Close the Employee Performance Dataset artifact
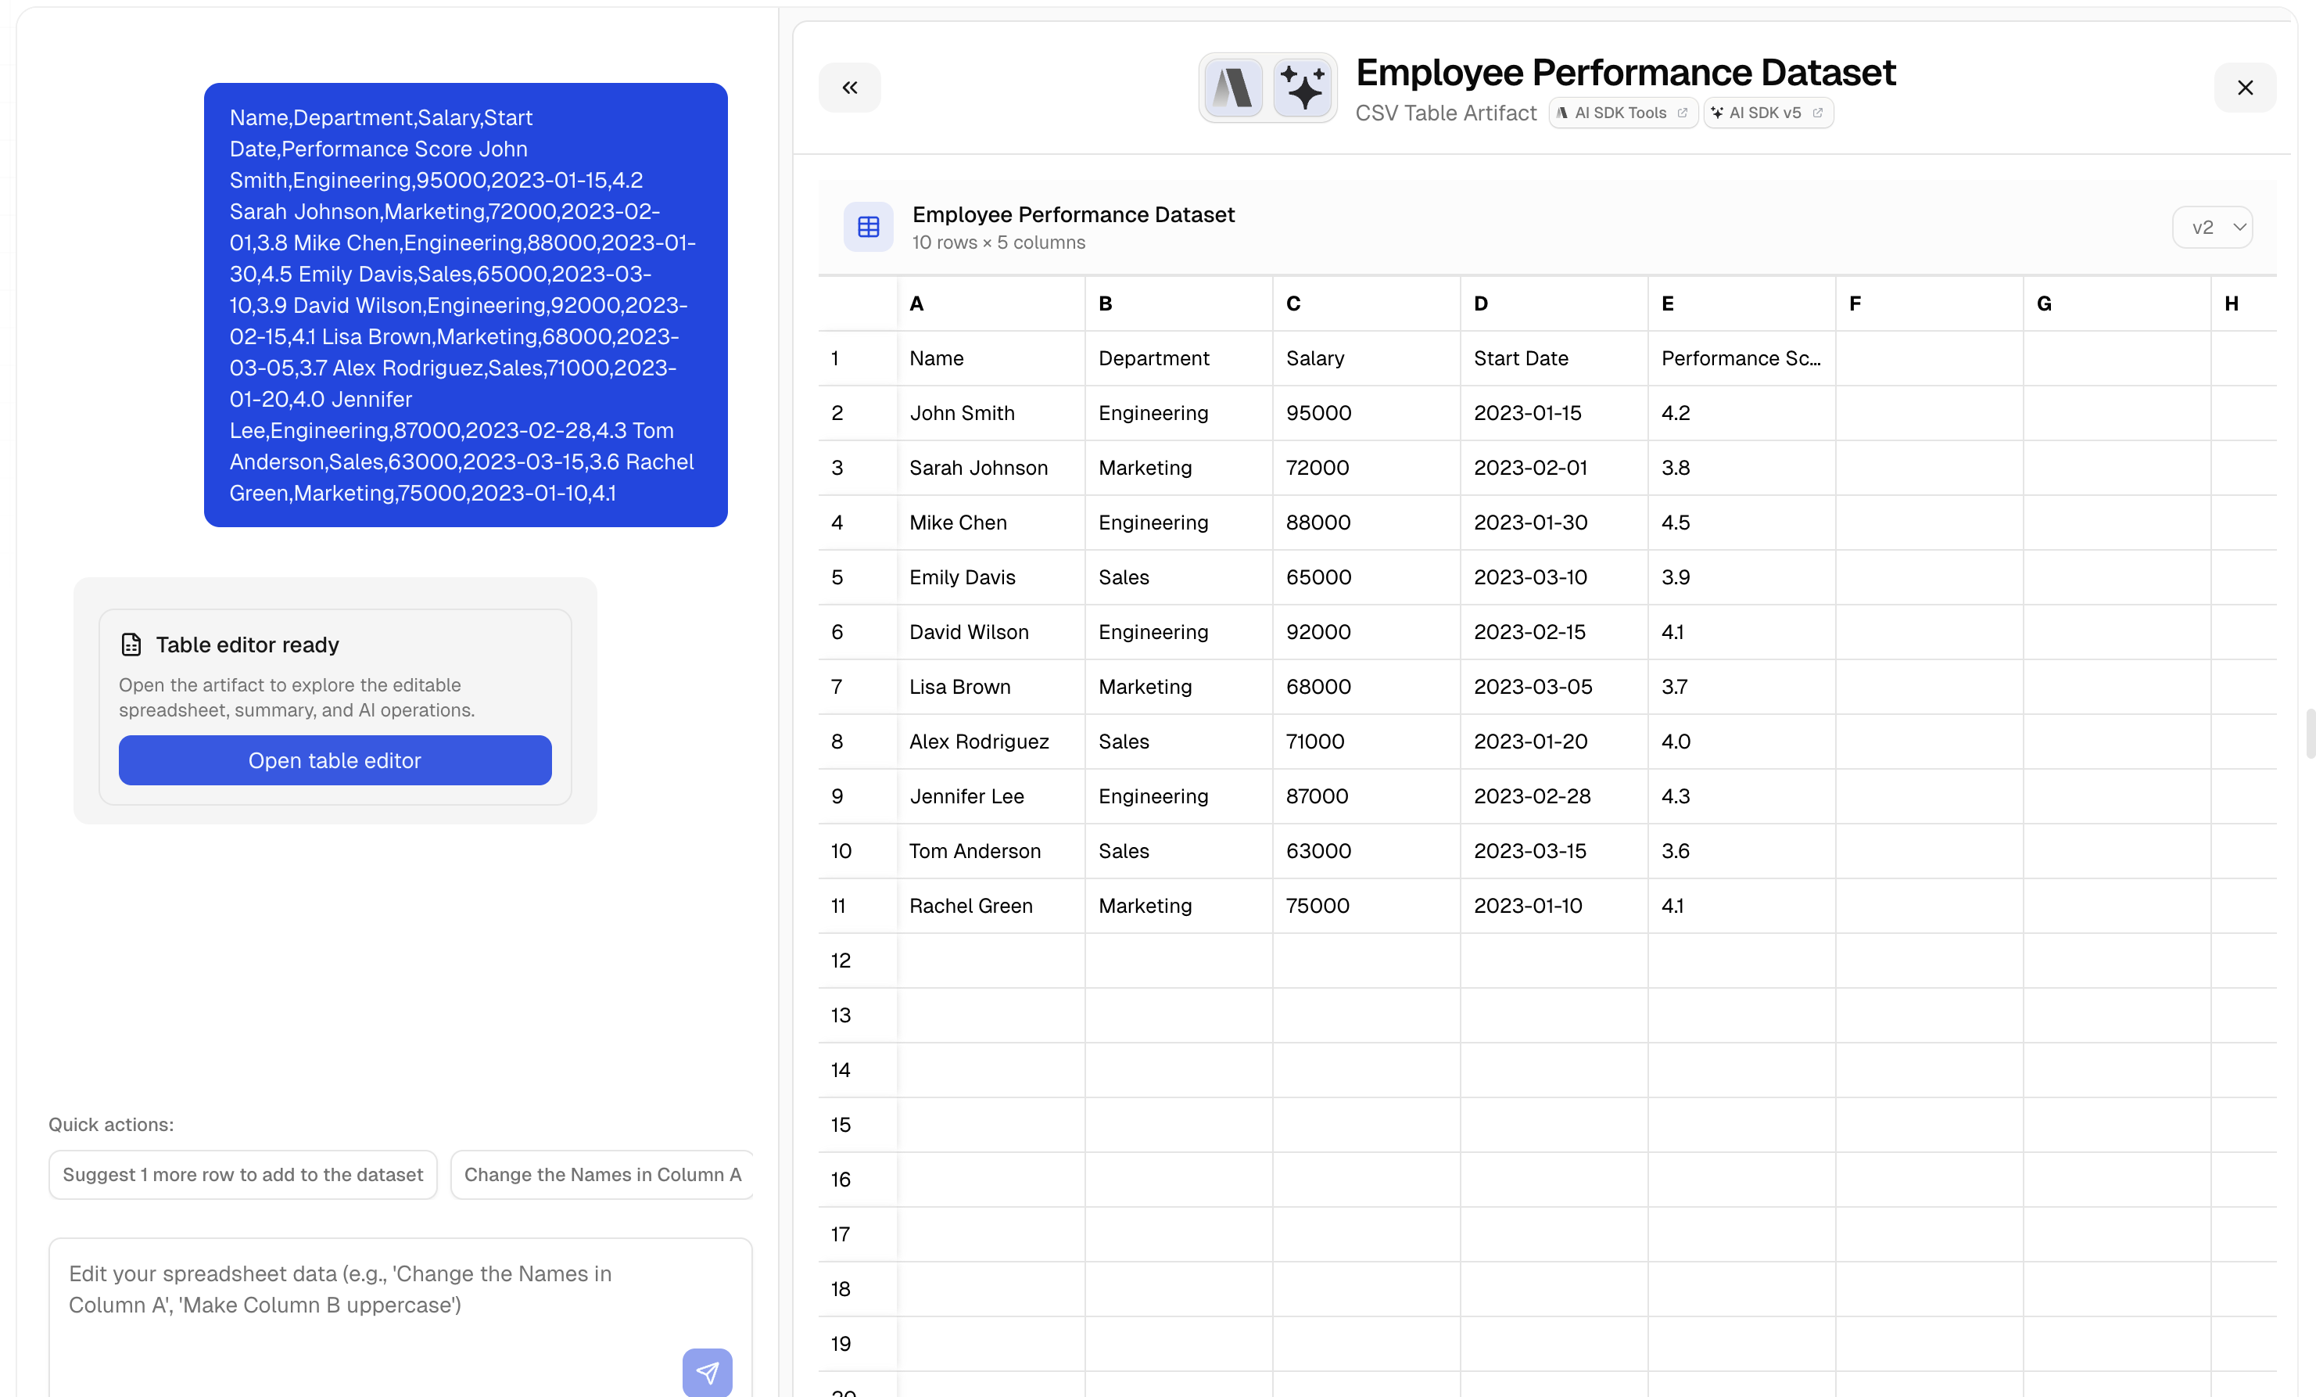Screen dimensions: 2316x1397 (2245, 88)
